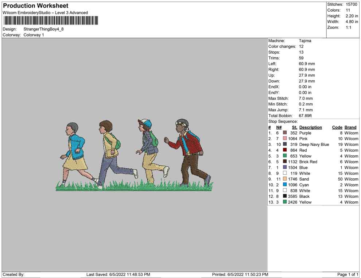Image resolution: width=361 pixels, height=278 pixels.
Task: Click the Deep Navy Blue swatch
Action: click(285, 144)
